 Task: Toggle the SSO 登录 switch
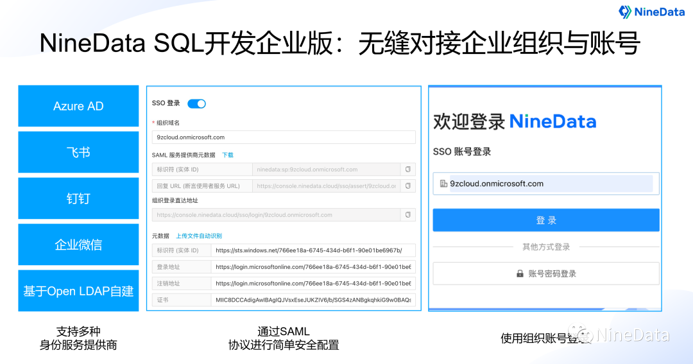coord(197,103)
